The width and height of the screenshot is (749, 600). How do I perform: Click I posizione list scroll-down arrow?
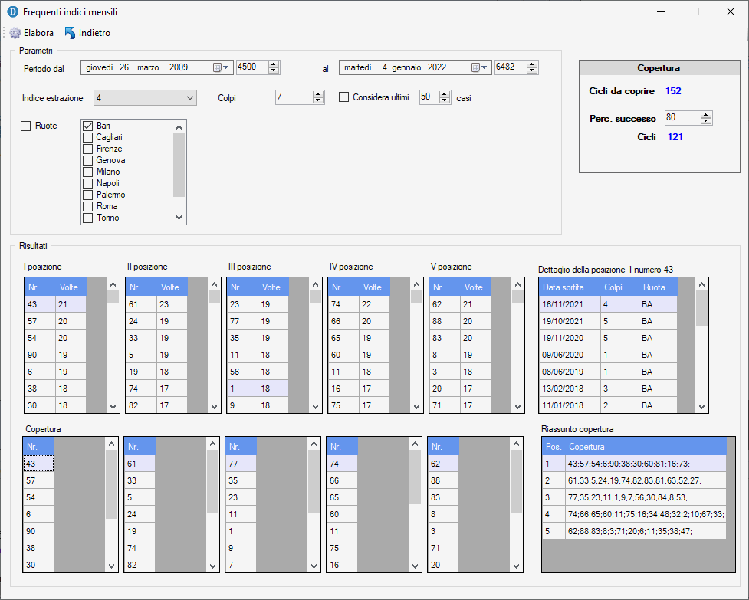113,407
